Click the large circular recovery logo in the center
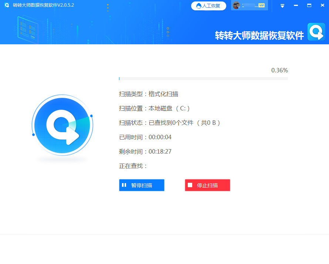Image resolution: width=329 pixels, height=264 pixels. click(62, 125)
